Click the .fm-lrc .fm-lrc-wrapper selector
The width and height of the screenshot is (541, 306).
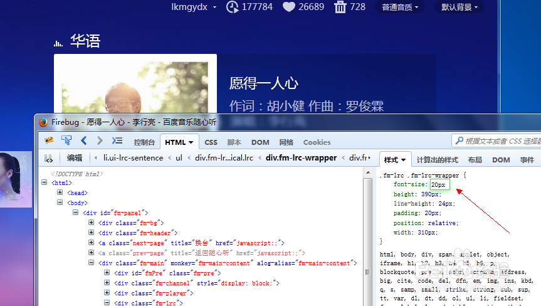coord(419,175)
